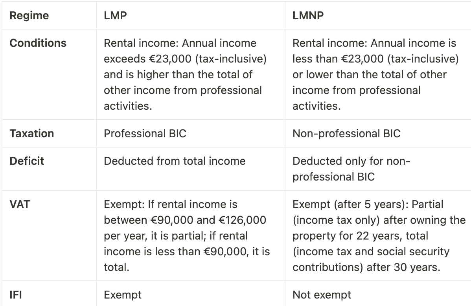Screen dimensions: 471x306
Task: Select the LMNP column header
Action: 378,15
